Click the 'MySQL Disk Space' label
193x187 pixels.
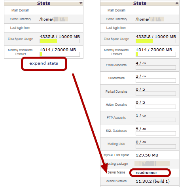(116, 155)
